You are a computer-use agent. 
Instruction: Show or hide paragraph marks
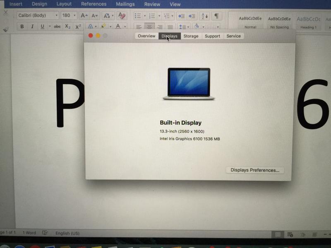tap(216, 16)
